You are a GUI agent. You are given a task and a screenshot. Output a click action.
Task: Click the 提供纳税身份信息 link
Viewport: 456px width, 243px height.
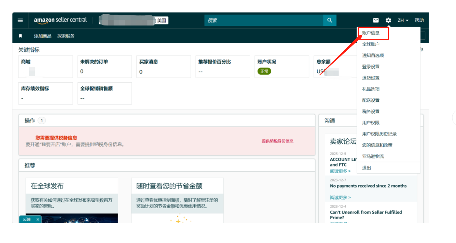(277, 141)
